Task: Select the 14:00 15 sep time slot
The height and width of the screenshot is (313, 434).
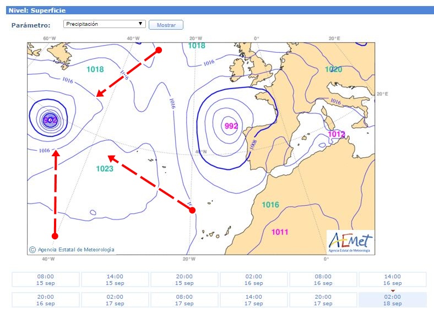Action: pos(115,279)
